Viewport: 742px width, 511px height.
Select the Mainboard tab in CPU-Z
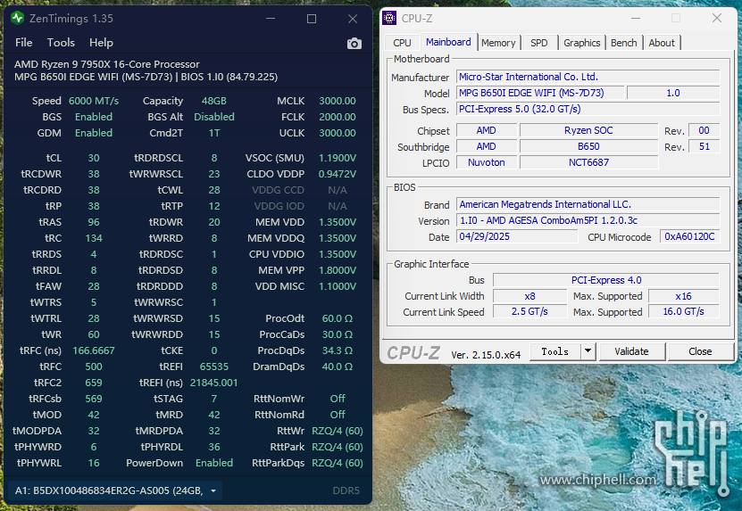coord(448,42)
